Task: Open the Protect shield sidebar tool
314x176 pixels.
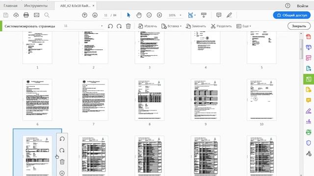Action: point(309,143)
